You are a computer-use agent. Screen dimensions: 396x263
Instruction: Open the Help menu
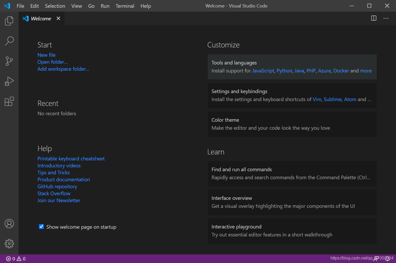pyautogui.click(x=146, y=6)
